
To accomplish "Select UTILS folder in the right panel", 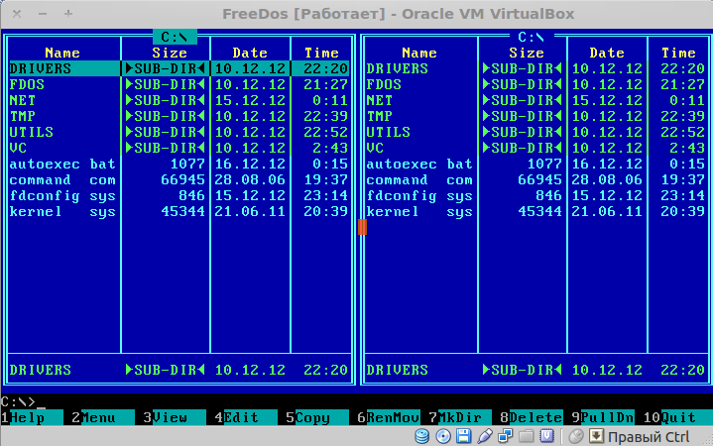I will click(x=536, y=132).
